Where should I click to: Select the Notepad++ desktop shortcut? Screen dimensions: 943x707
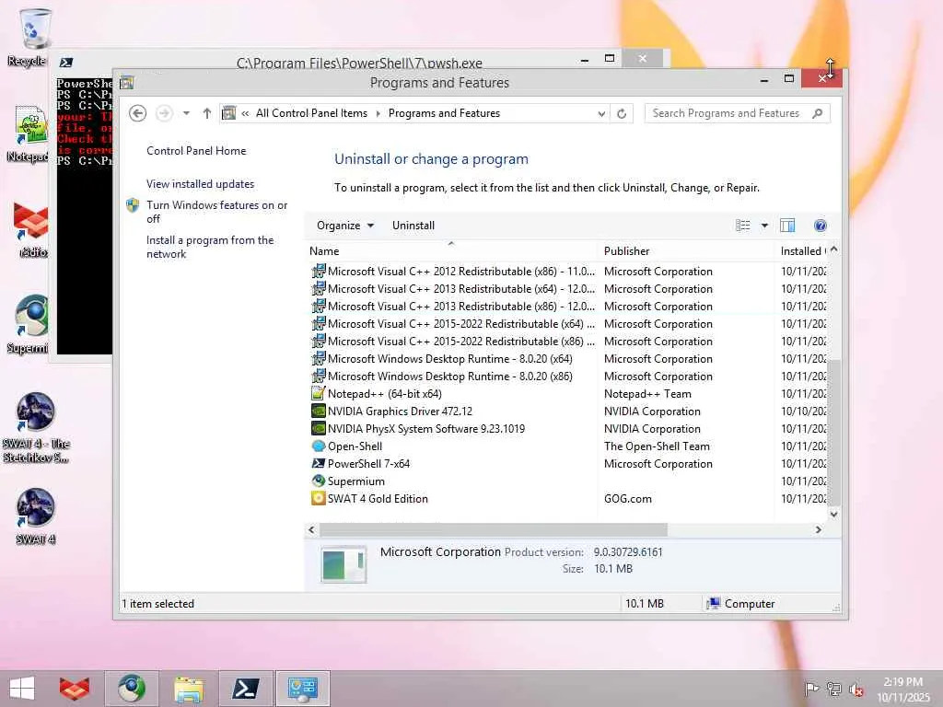click(29, 133)
